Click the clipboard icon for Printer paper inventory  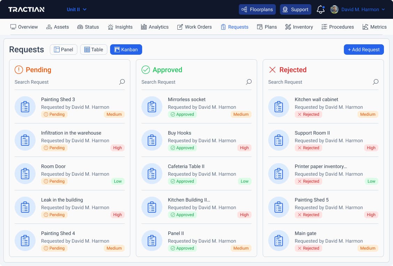279,174
